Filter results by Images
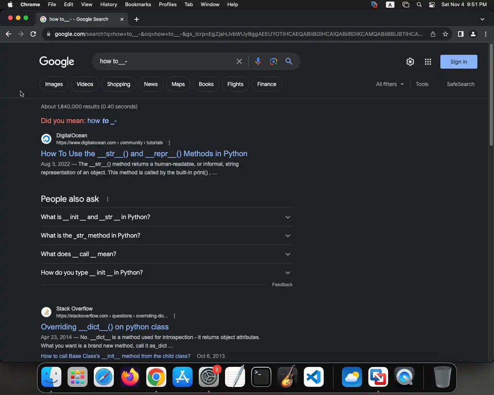This screenshot has width=494, height=395. pos(54,84)
